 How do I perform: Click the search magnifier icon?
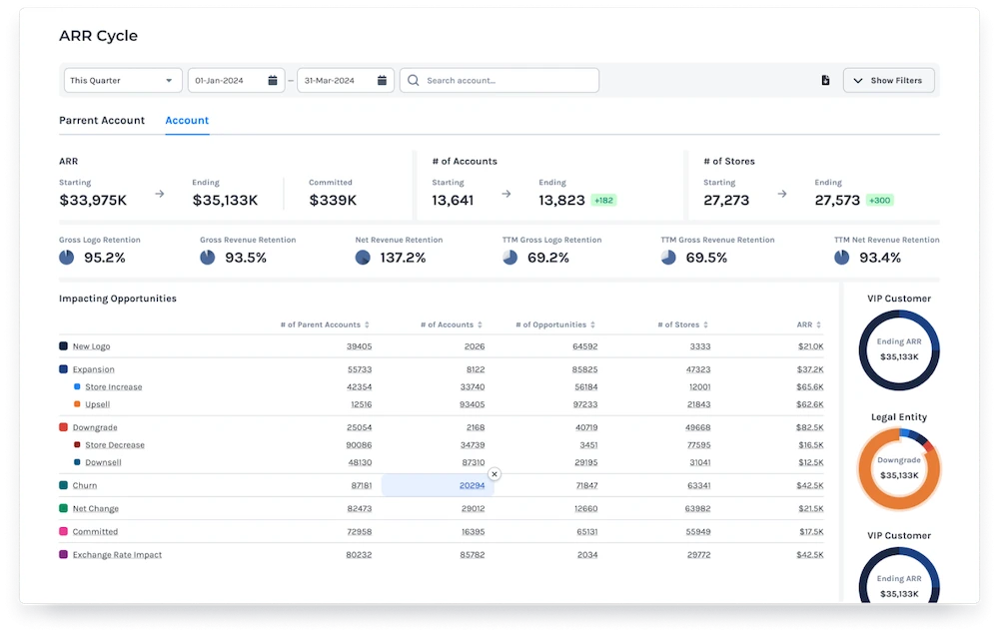point(414,81)
